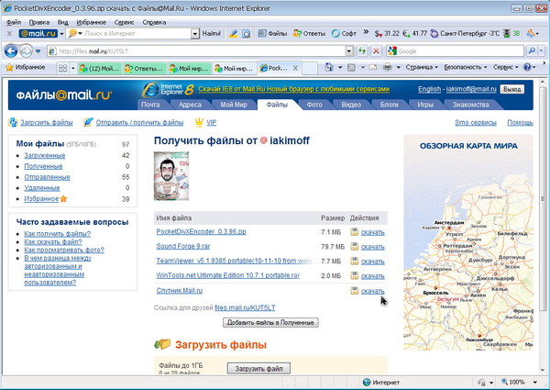Click the @mail.ru toolbar logo
The height and width of the screenshot is (390, 550).
click(x=38, y=34)
